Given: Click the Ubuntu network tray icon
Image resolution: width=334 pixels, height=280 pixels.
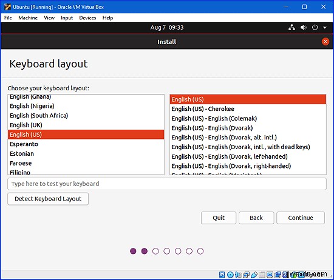Looking at the screenshot, I should point(291,27).
